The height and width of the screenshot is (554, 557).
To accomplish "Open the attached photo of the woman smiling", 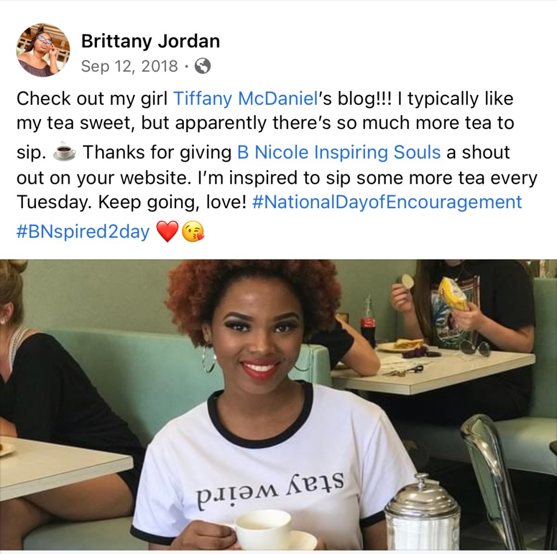I will click(278, 405).
